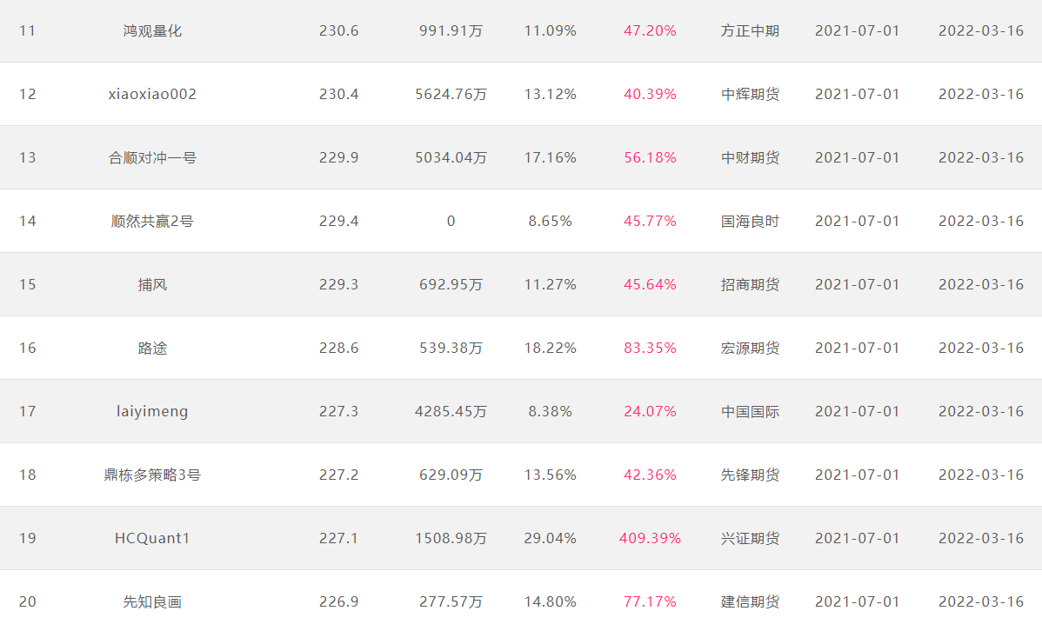Screen dimensions: 1042x631
Task: Select the 方正中期 futures company cell
Action: (x=750, y=30)
